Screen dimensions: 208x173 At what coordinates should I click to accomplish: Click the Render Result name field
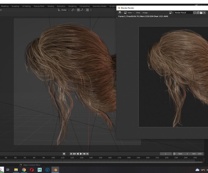183,13
